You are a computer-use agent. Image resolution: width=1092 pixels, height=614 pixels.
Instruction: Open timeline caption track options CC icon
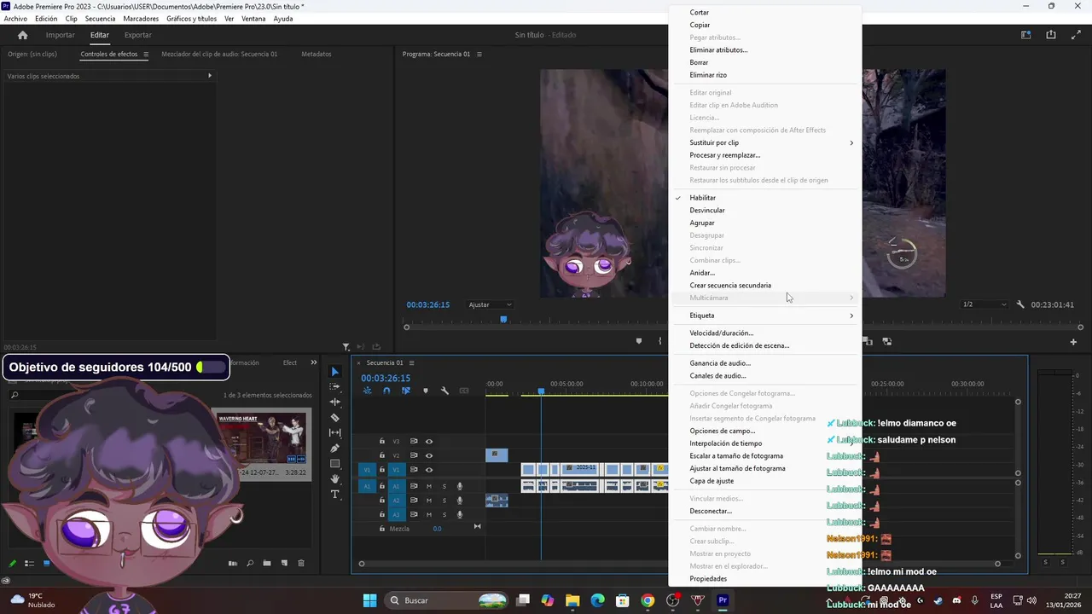[x=464, y=391]
